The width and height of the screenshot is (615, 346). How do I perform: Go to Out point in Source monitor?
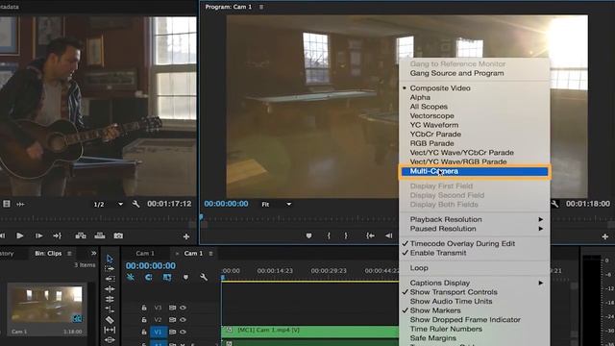(58, 235)
